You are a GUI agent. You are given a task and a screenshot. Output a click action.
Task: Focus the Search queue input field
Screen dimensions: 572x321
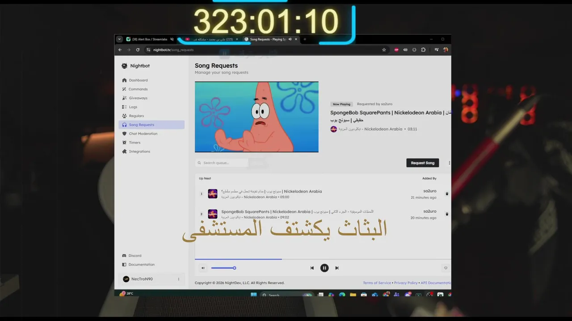pos(222,163)
